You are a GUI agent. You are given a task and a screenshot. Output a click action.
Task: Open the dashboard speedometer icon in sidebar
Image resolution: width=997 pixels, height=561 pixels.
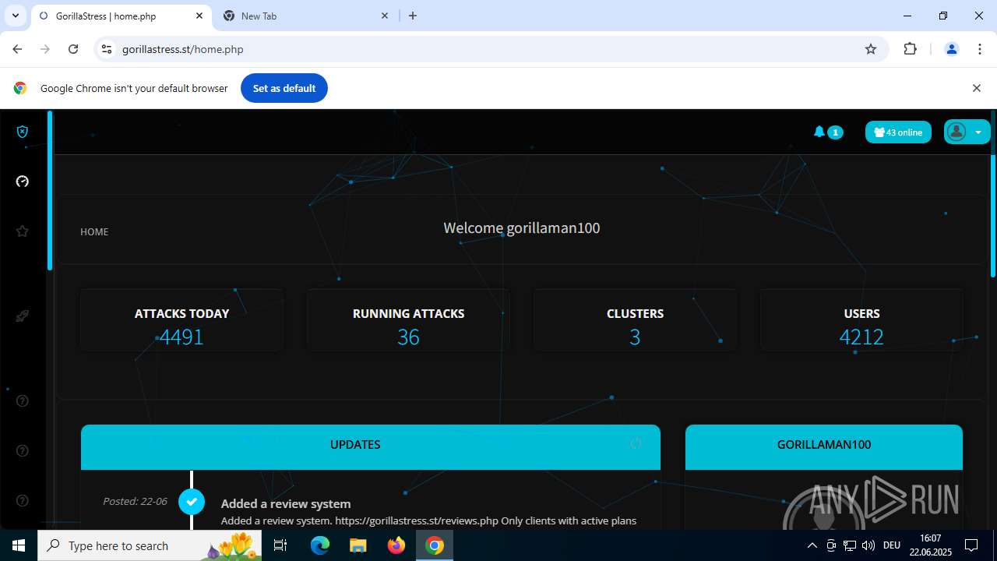[23, 182]
